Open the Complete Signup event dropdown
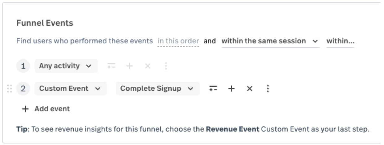The width and height of the screenshot is (384, 145). [x=157, y=89]
